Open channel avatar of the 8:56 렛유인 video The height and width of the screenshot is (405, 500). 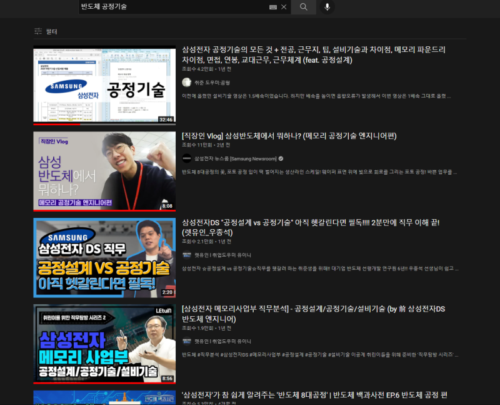[186, 341]
